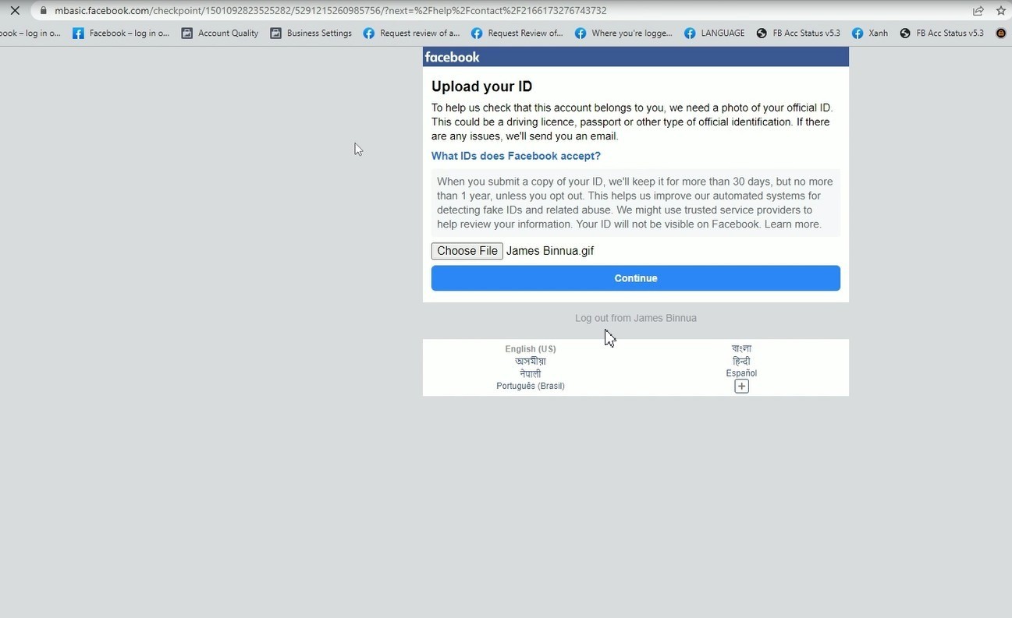Open the Business Settings bookmark
Viewport: 1012px width, 618px height.
coord(311,34)
